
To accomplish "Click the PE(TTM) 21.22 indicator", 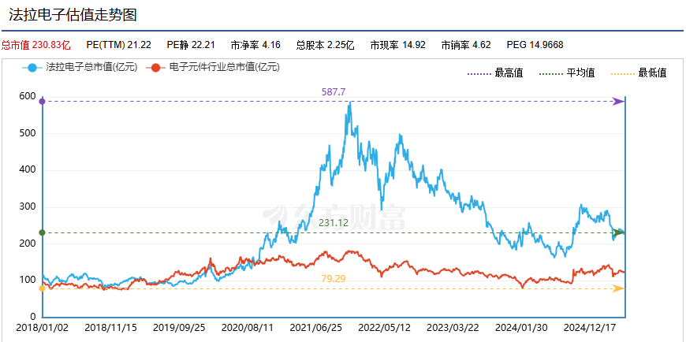I will coord(119,45).
